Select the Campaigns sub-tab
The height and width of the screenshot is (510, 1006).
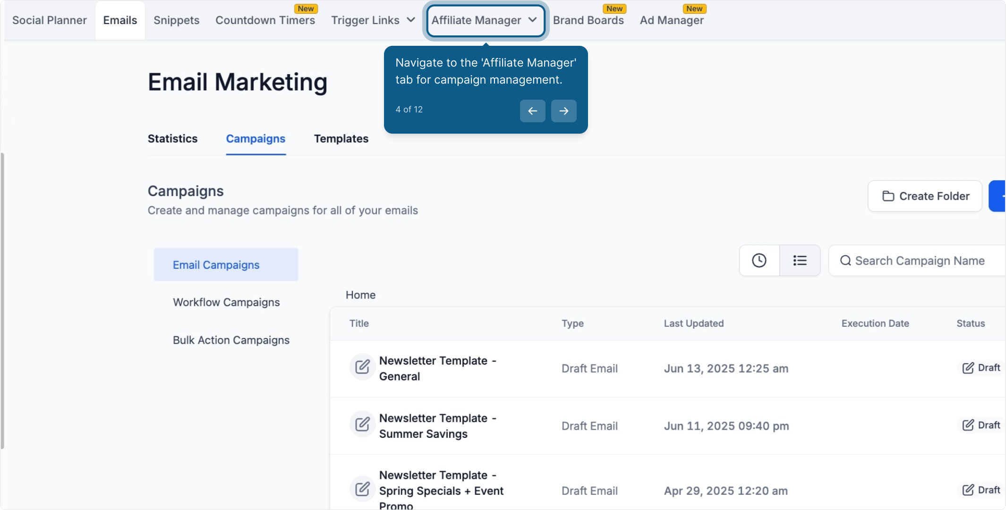(256, 139)
